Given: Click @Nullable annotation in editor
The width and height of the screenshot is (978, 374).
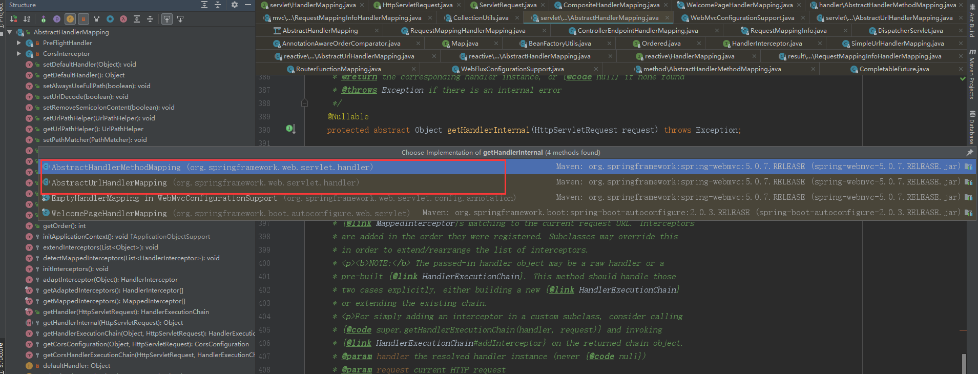Looking at the screenshot, I should click(x=348, y=117).
